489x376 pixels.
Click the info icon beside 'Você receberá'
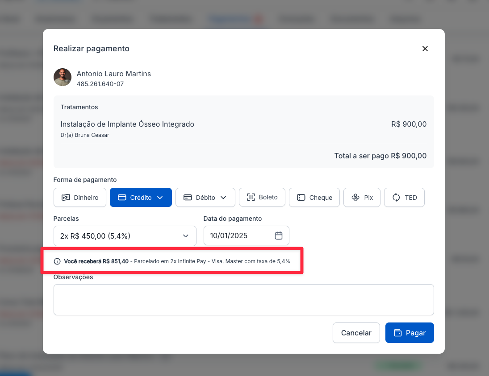point(57,261)
